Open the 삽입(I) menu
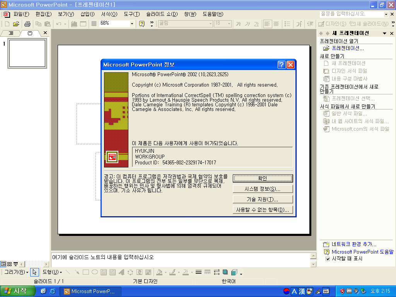The image size is (396, 297). tap(88, 14)
